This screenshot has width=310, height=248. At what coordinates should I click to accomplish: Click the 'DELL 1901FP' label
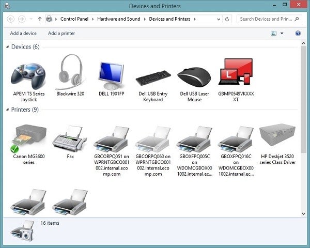[x=112, y=94]
